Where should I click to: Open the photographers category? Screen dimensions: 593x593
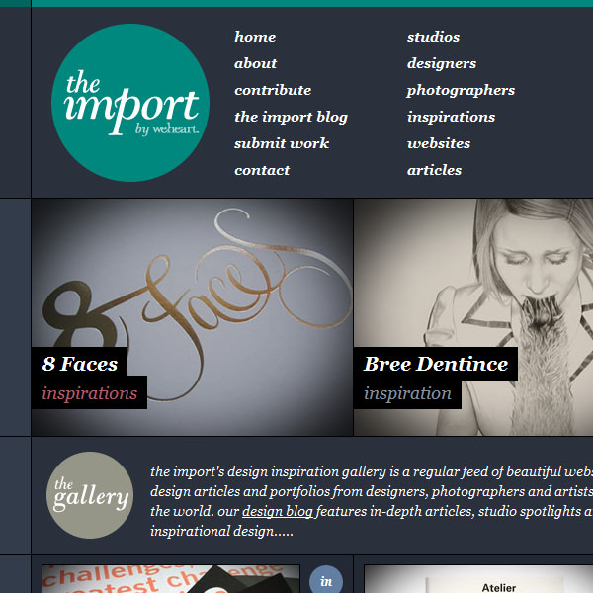[461, 90]
